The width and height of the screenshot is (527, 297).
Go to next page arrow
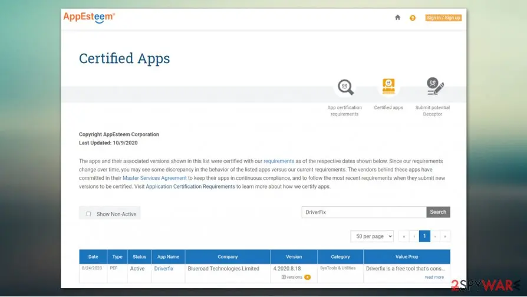click(435, 236)
